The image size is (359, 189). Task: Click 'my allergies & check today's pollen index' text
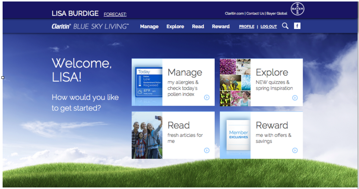coord(183,88)
